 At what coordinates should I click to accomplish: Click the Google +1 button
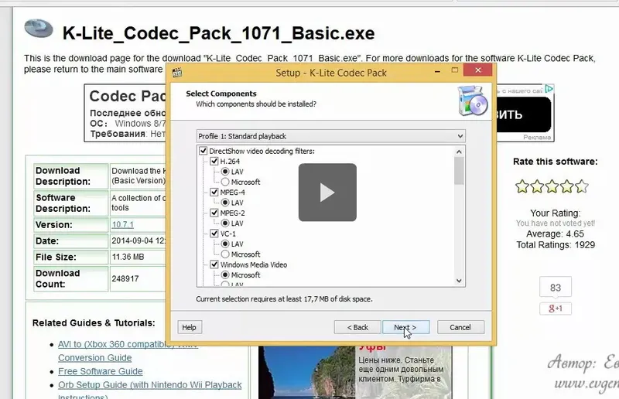click(556, 309)
